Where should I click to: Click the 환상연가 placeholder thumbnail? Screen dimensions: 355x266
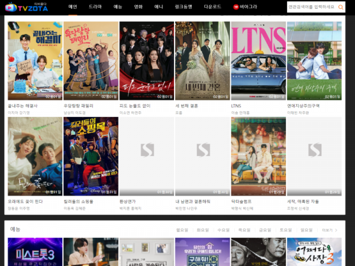pyautogui.click(x=147, y=156)
